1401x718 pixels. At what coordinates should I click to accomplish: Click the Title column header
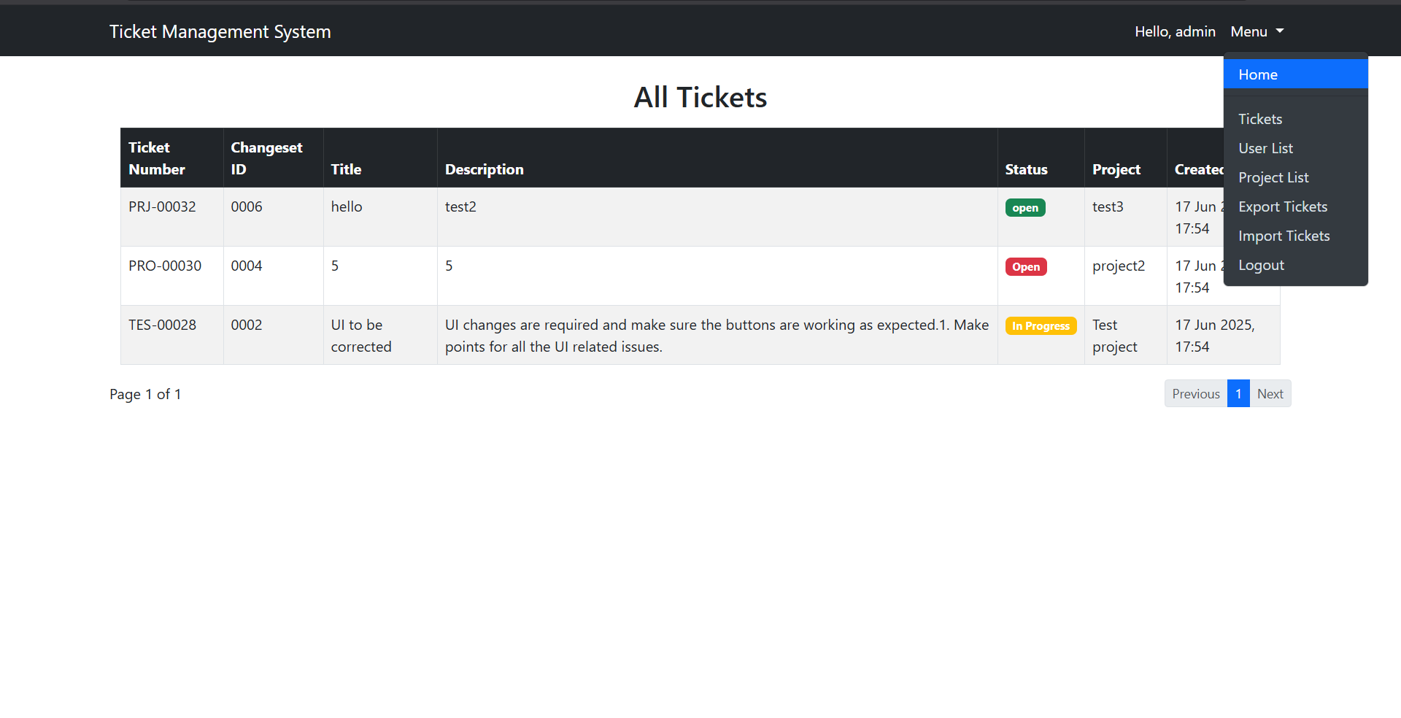click(x=346, y=169)
